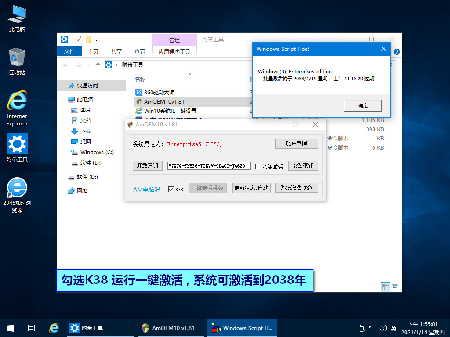Click taskbar clock showing 1:55:01

[423, 324]
